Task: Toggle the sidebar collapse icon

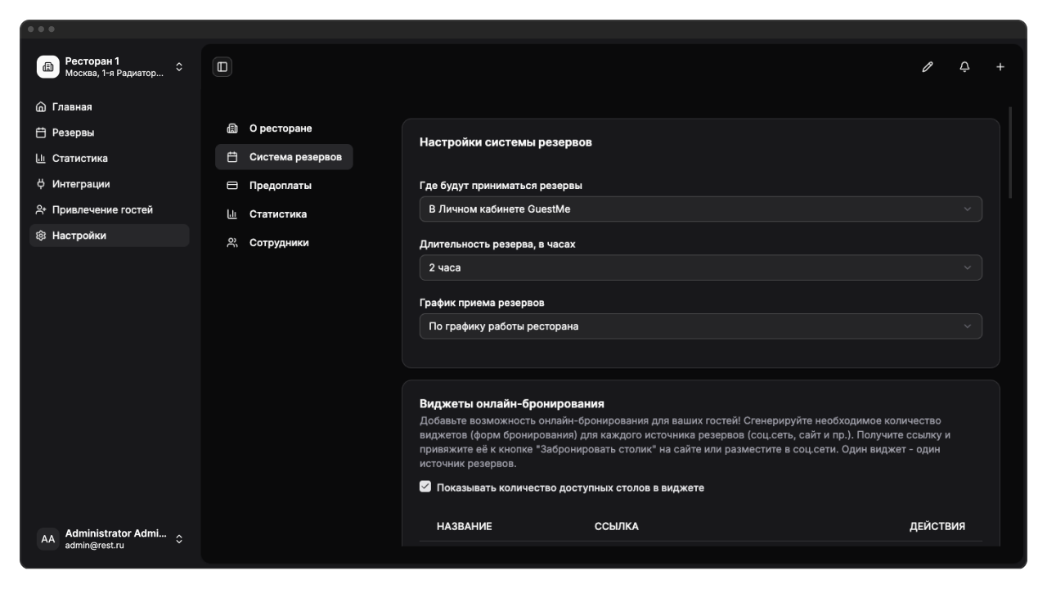Action: [x=222, y=67]
